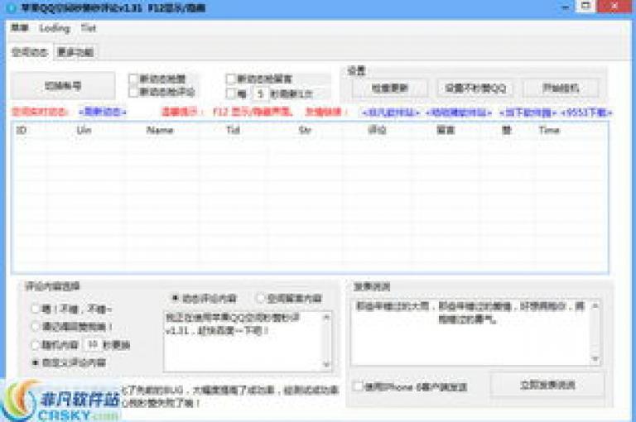Click the button mentioning QQ in settings group
Image resolution: width=636 pixels, height=422 pixels.
coord(475,88)
